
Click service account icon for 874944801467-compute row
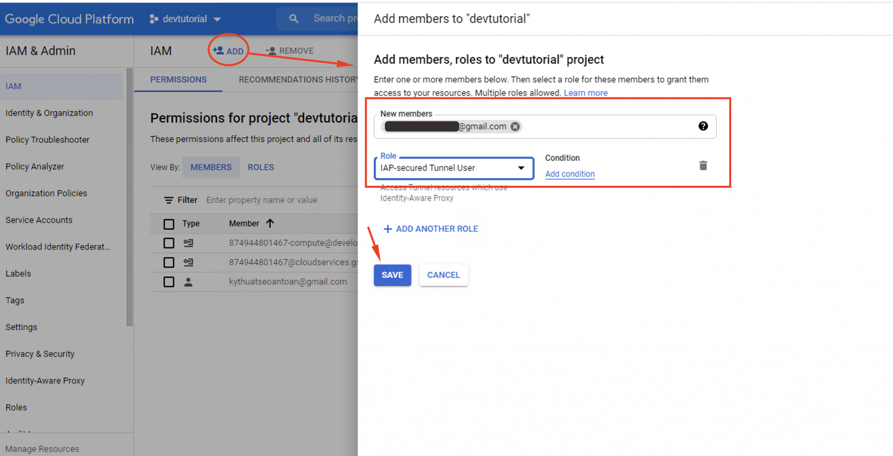click(x=188, y=243)
